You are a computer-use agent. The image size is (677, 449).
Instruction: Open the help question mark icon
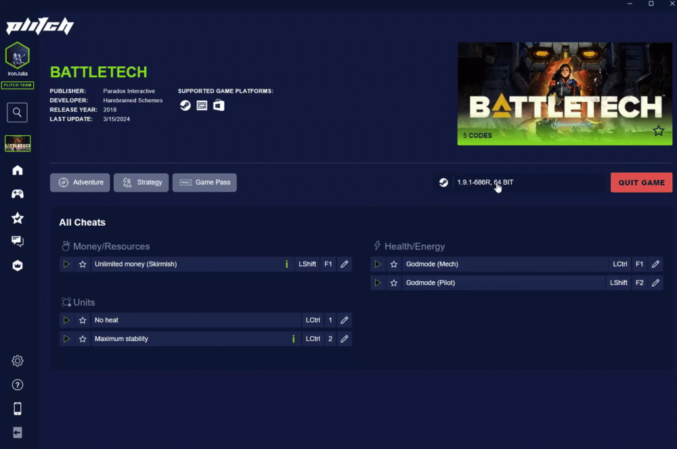pos(18,385)
